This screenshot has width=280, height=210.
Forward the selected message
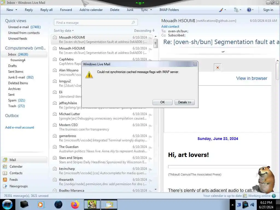pyautogui.click(x=66, y=10)
